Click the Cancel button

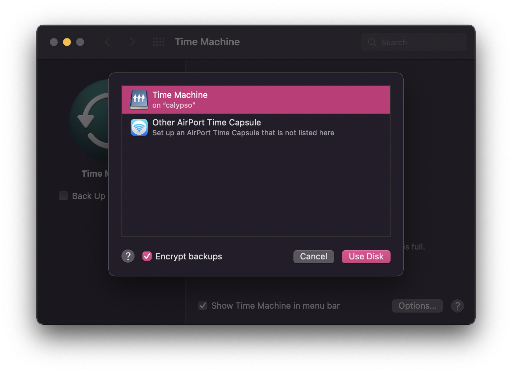(x=313, y=256)
